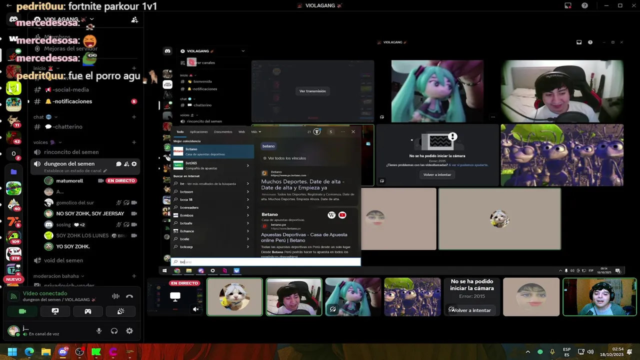Create channel in moderacion bahaha category

134,276
